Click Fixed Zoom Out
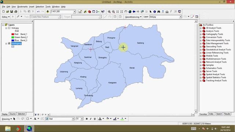 tap(122, 11)
